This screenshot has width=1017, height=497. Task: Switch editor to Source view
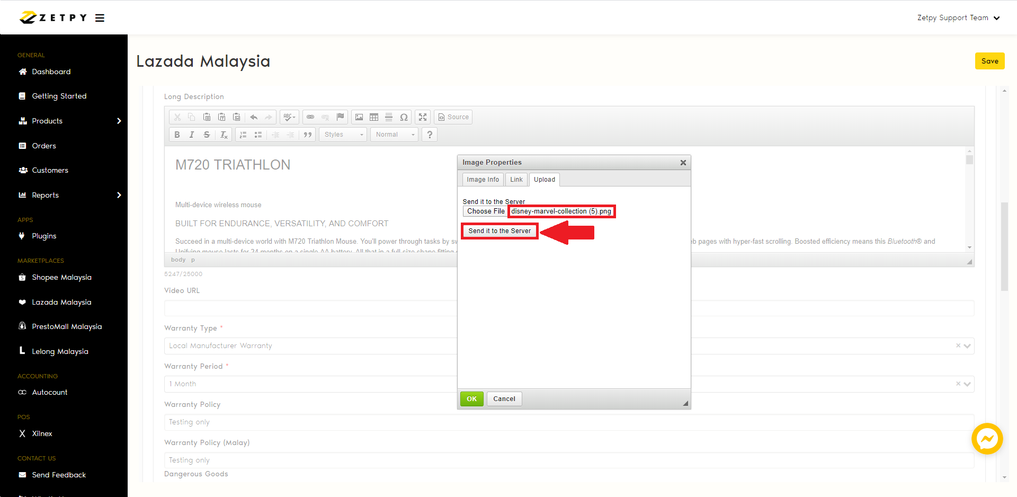pyautogui.click(x=453, y=117)
